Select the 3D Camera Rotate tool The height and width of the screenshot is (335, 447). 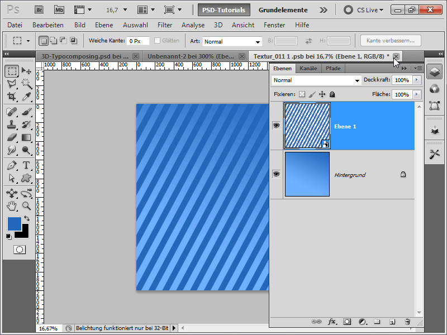(x=26, y=193)
